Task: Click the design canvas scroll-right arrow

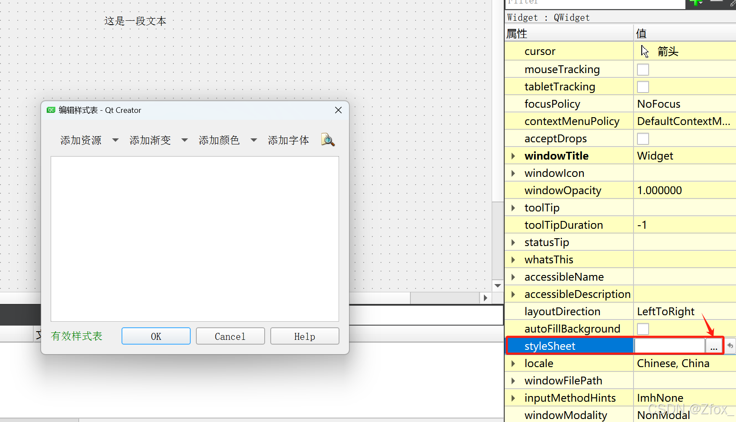Action: point(485,298)
